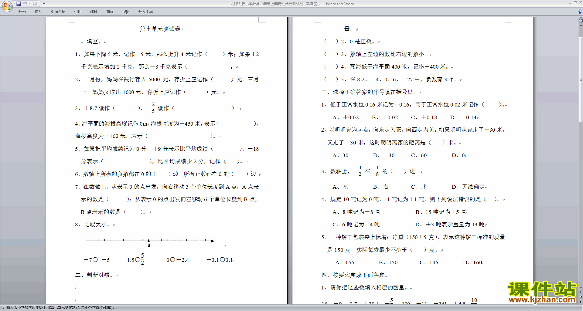The height and width of the screenshot is (311, 583).
Task: Click the heading 一、填空。
Action: click(89, 42)
